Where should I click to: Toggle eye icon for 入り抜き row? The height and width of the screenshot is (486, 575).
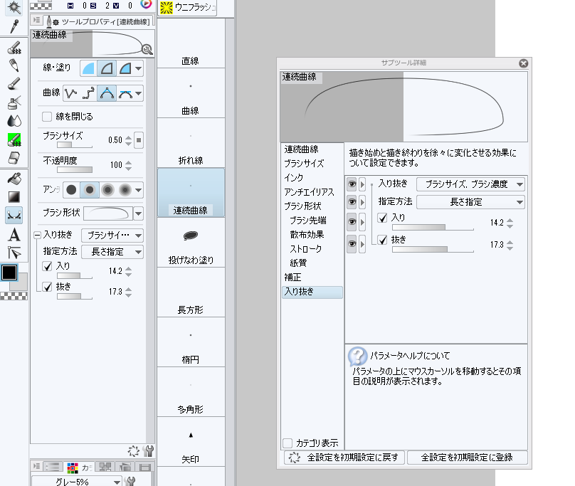click(x=352, y=184)
